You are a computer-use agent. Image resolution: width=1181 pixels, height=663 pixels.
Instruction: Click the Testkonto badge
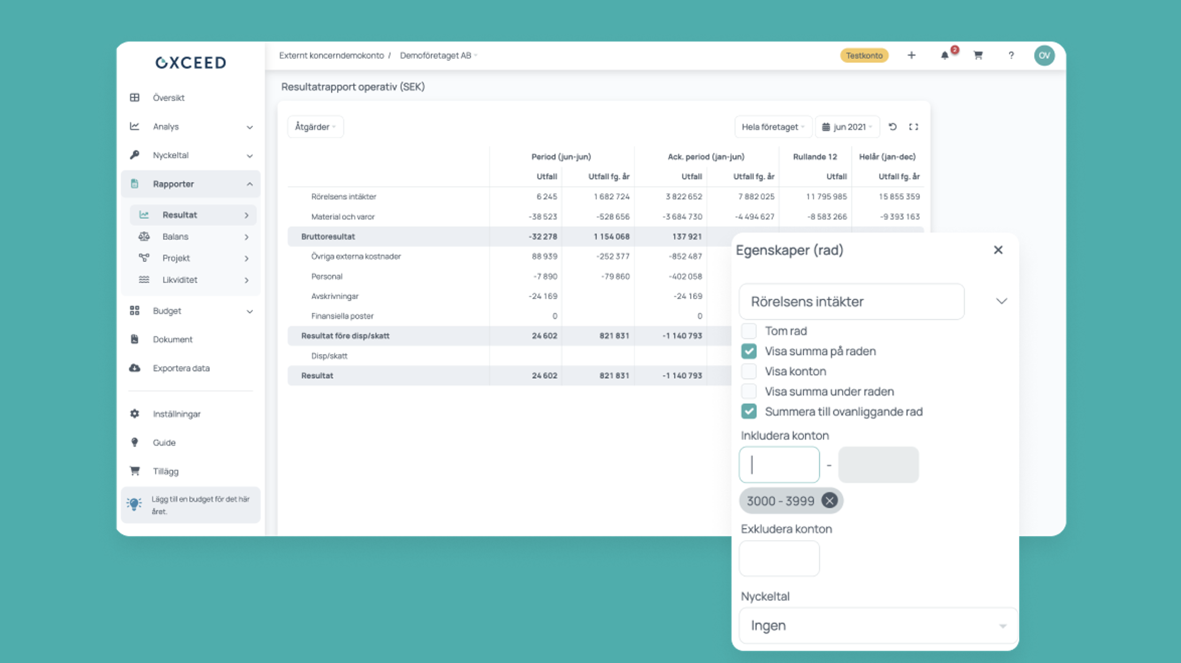[x=864, y=55]
